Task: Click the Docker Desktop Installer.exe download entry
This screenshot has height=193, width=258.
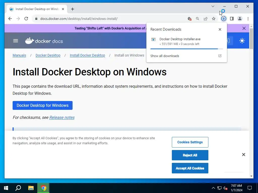Action: pyautogui.click(x=187, y=41)
